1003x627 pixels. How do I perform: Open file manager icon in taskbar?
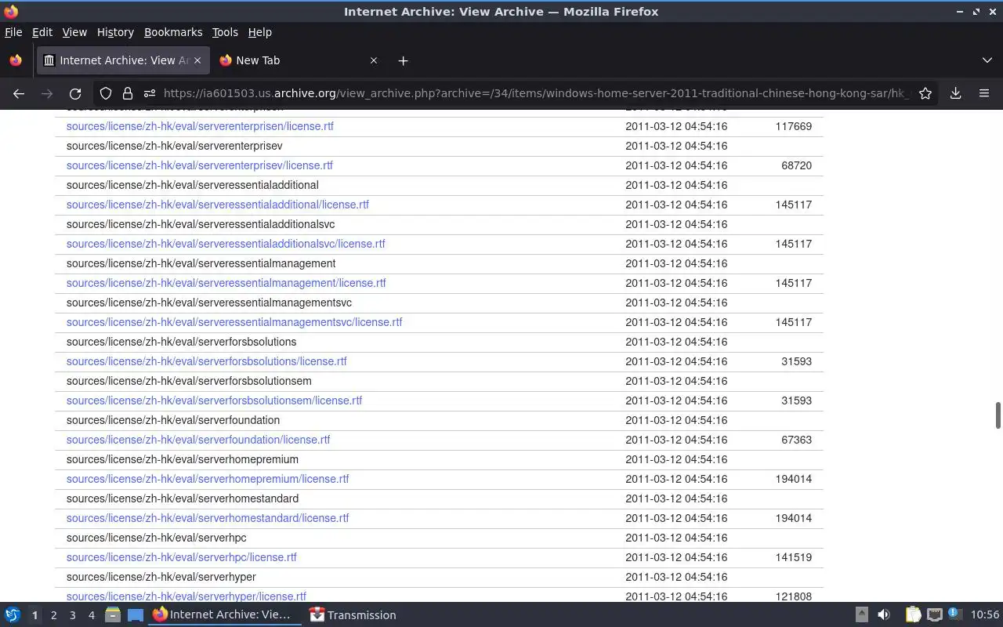pyautogui.click(x=113, y=615)
